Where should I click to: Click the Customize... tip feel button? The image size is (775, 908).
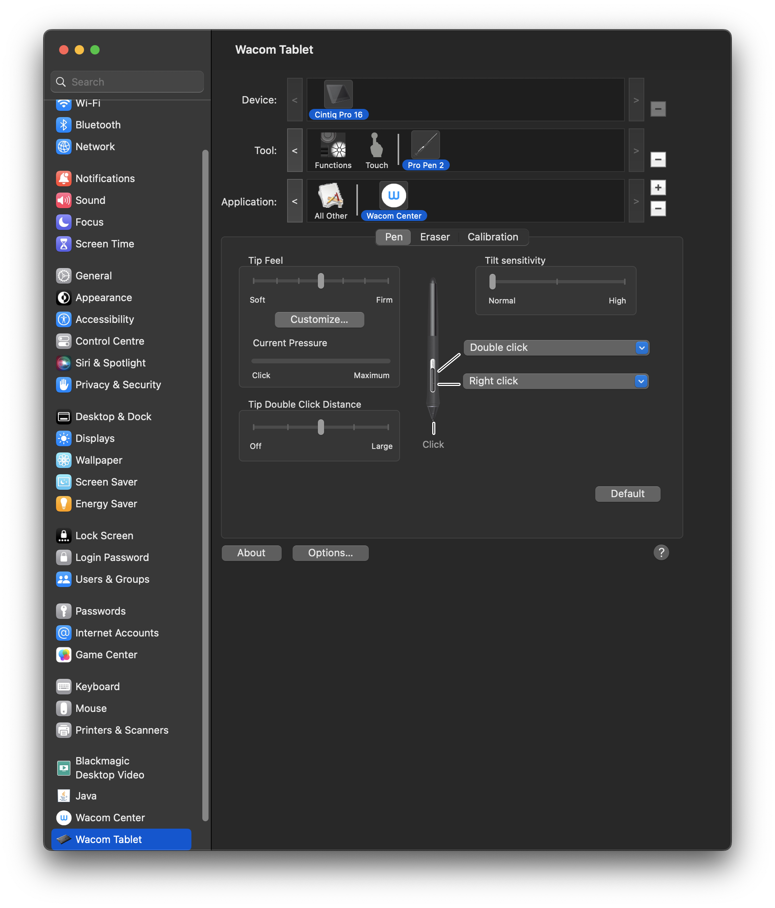pos(319,319)
